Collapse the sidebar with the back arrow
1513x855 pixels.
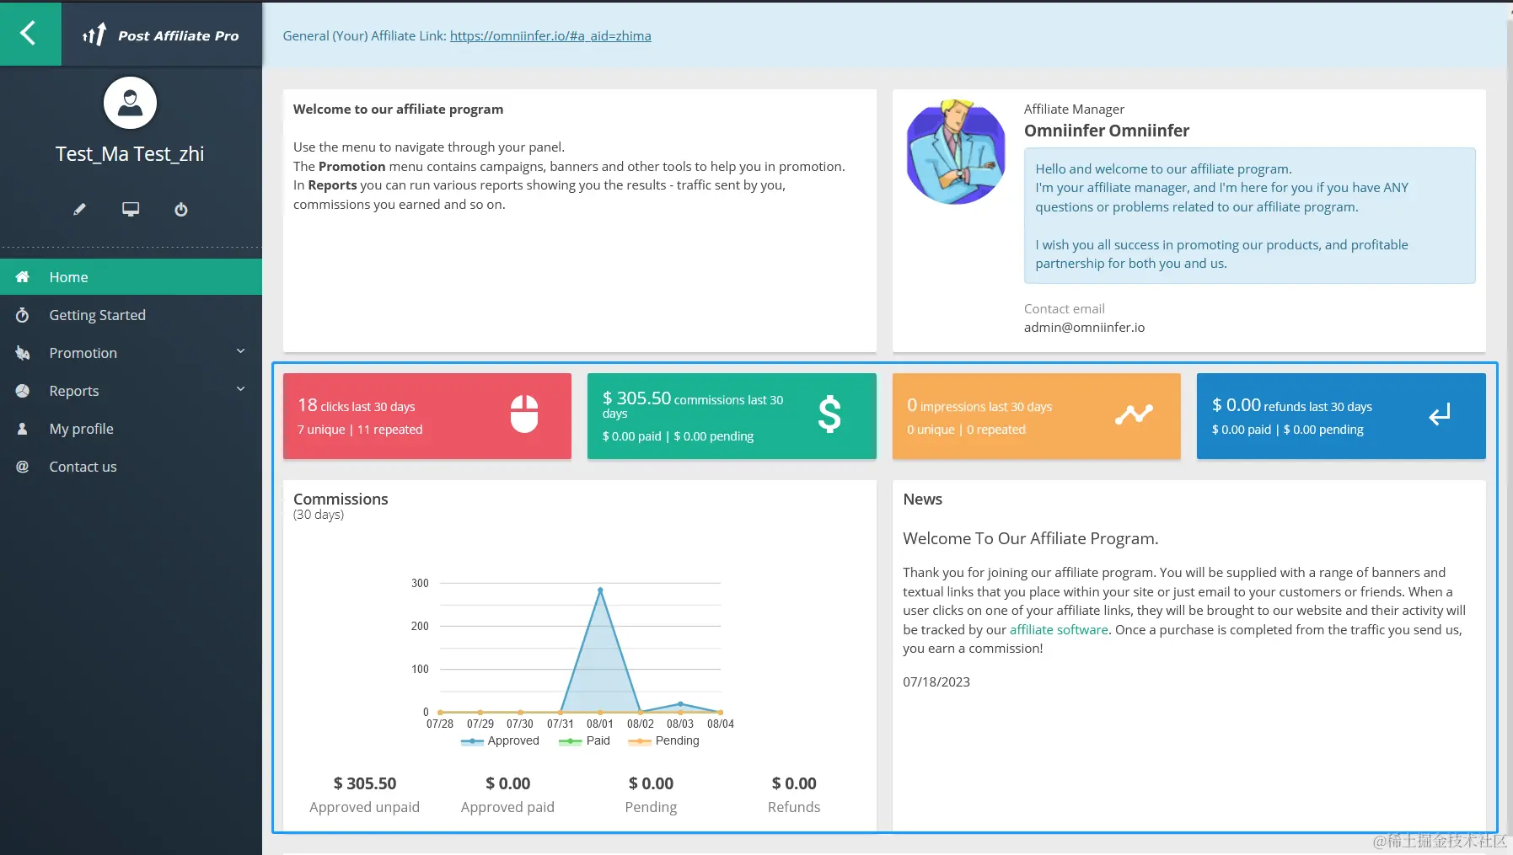pos(30,34)
